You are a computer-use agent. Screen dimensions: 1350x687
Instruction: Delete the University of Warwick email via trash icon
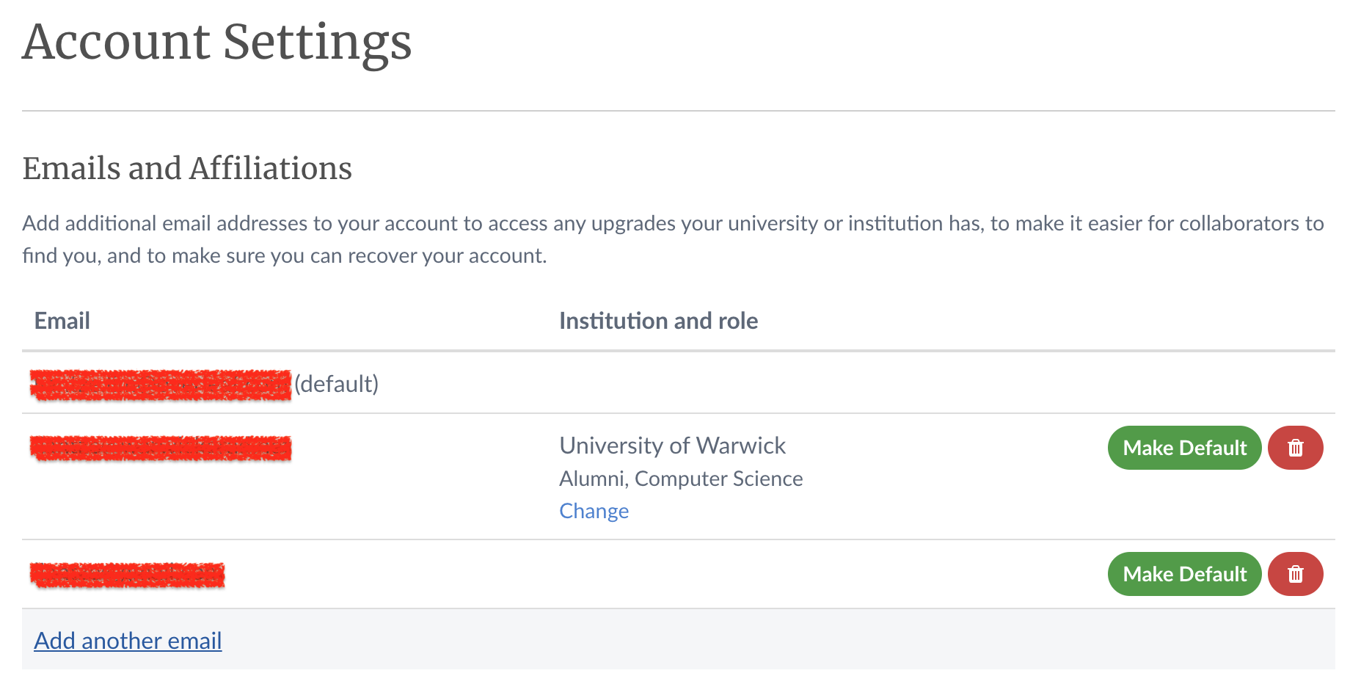tap(1296, 448)
